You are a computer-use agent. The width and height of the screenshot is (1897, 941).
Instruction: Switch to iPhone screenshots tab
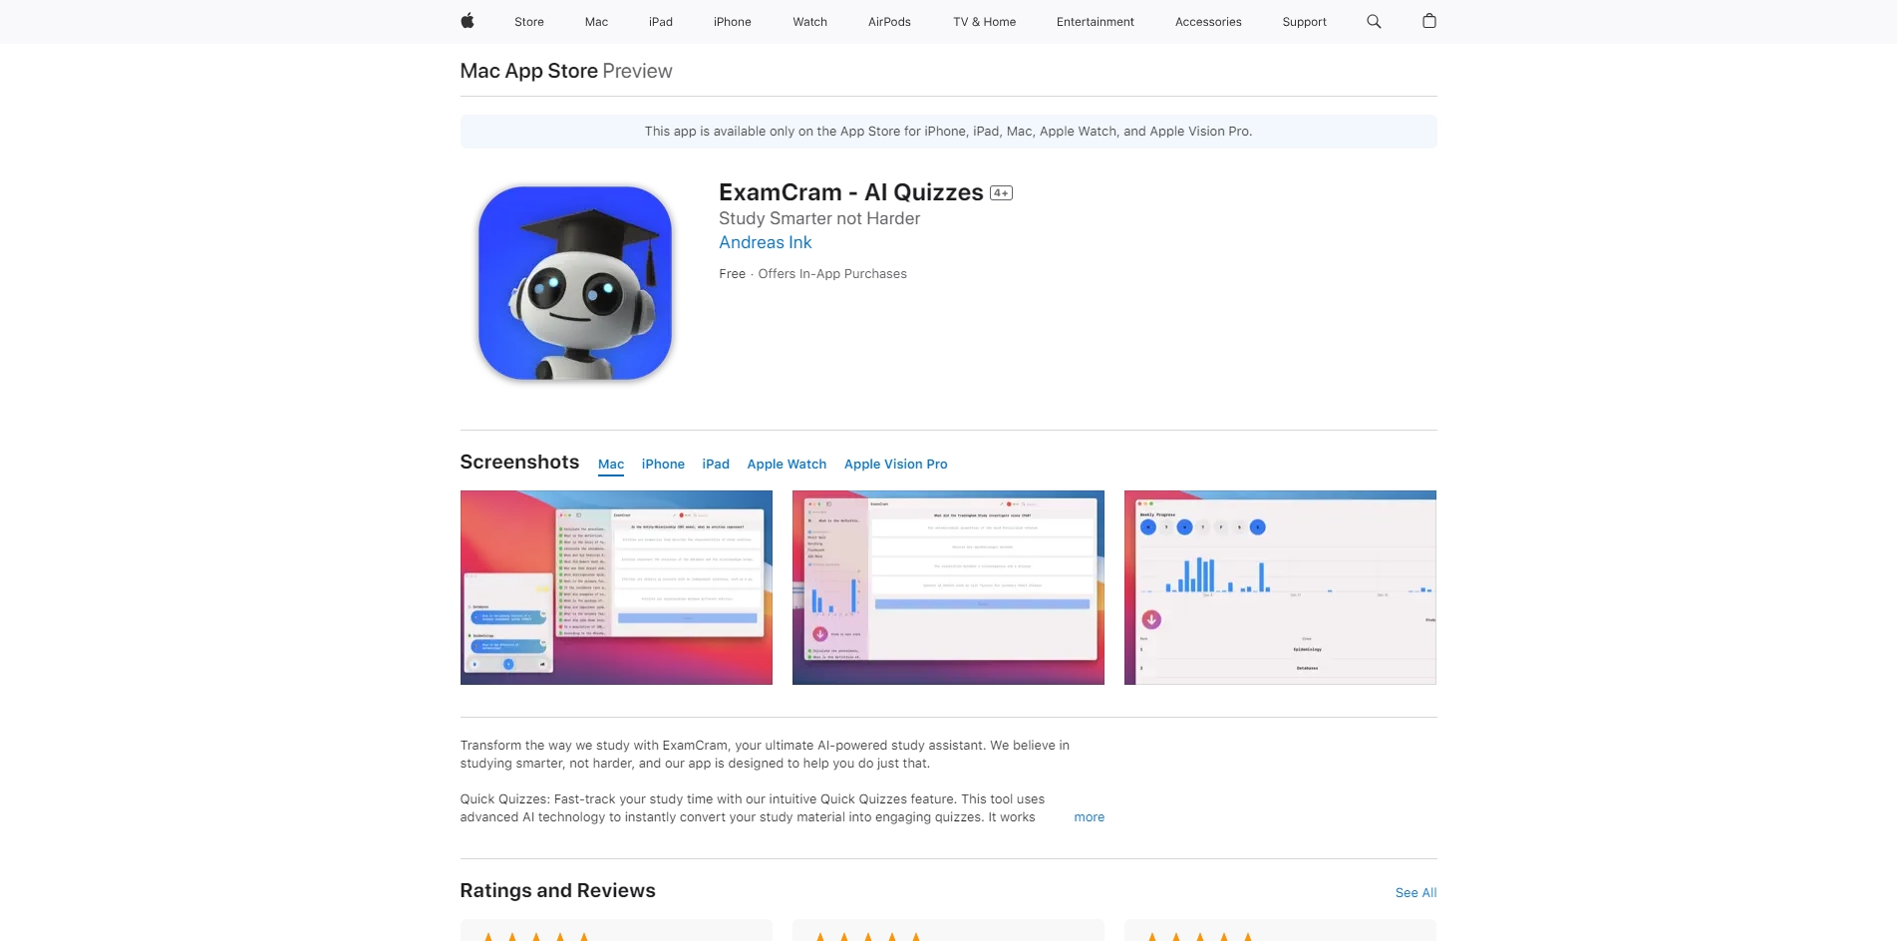pos(663,465)
